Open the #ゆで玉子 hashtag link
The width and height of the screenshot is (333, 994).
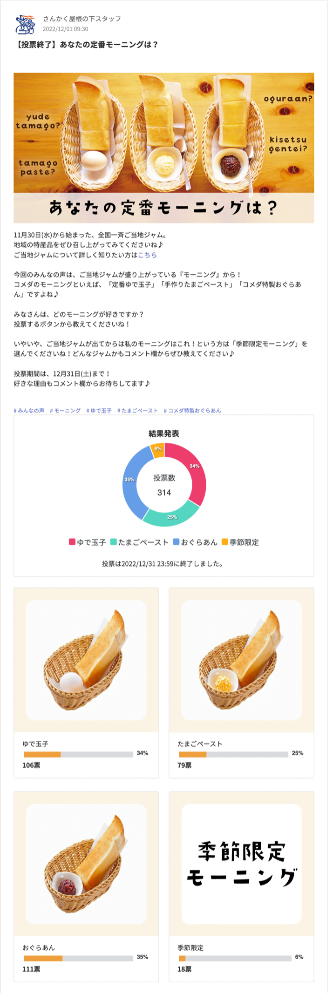click(99, 411)
